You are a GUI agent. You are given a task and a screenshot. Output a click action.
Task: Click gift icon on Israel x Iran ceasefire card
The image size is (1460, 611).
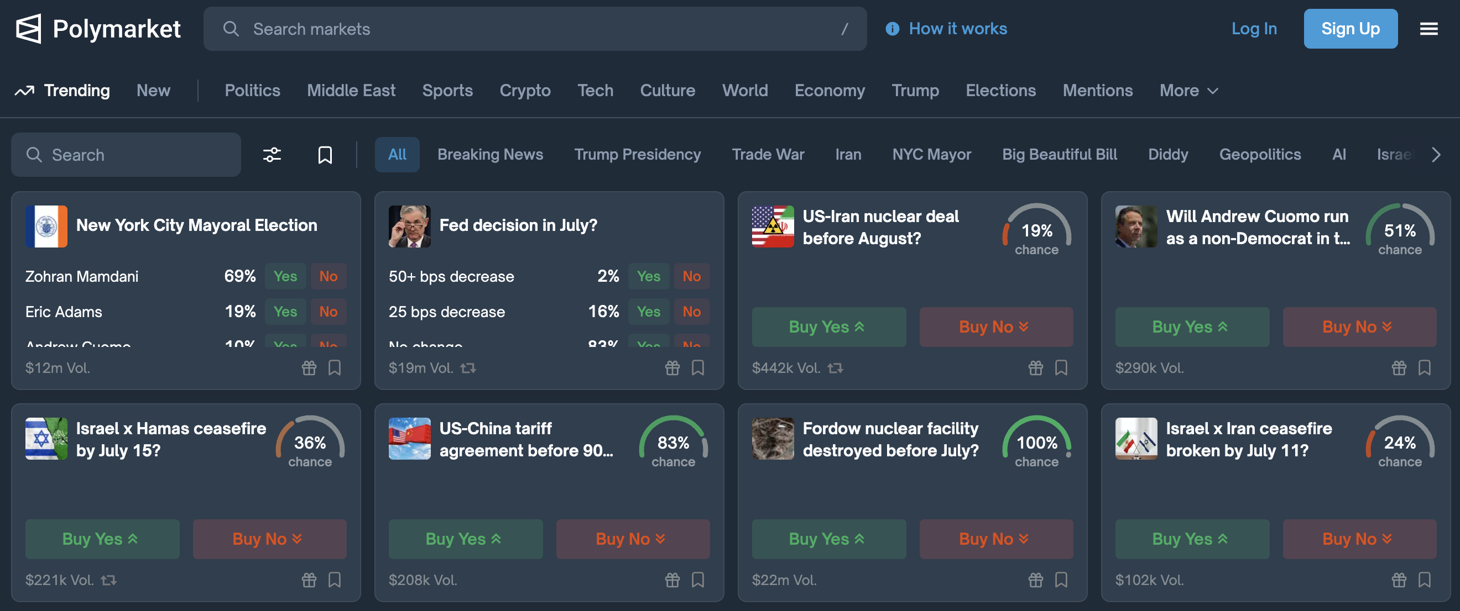[1399, 580]
